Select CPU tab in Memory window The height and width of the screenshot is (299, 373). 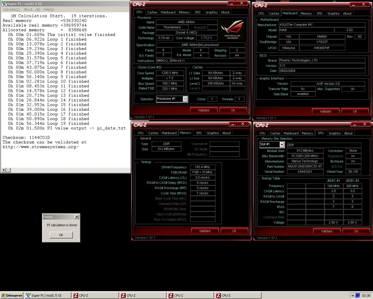click(x=140, y=133)
